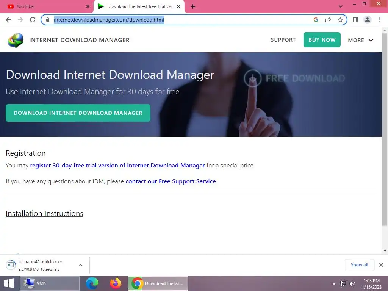Click the Installation Instructions heading link

tap(44, 214)
